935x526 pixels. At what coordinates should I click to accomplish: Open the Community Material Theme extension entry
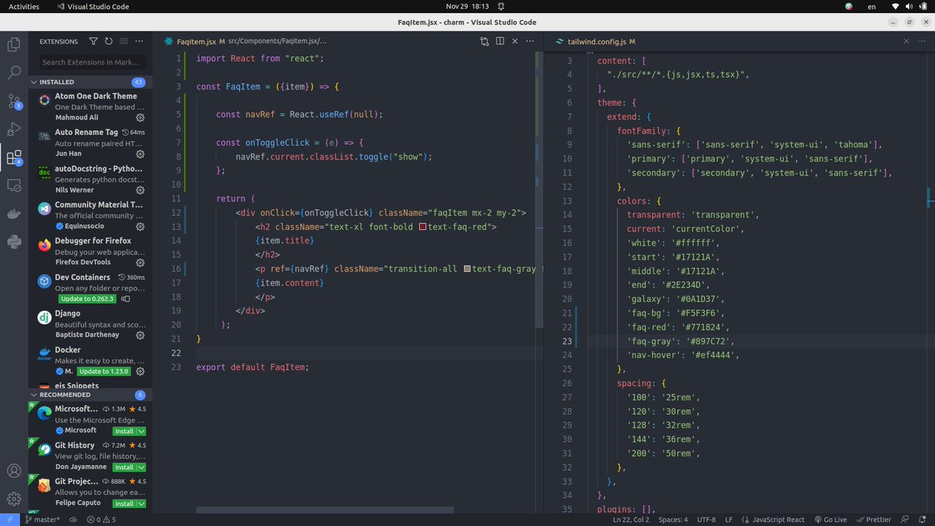coord(90,216)
